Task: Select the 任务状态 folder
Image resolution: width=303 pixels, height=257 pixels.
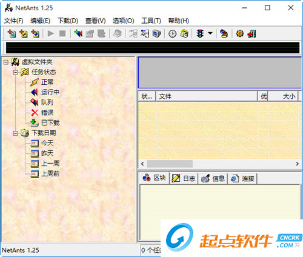Action: click(x=44, y=72)
